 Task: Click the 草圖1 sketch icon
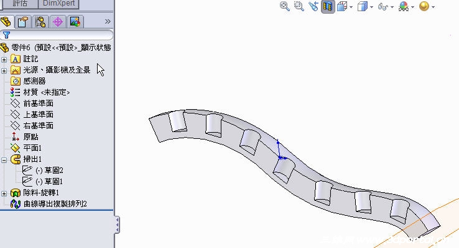[x=27, y=181]
